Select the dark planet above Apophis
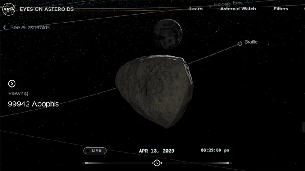Image resolution: width=305 pixels, height=171 pixels. (167, 34)
